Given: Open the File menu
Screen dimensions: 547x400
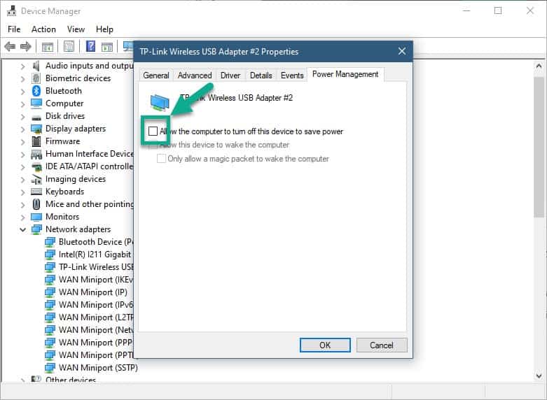Looking at the screenshot, I should tap(14, 29).
